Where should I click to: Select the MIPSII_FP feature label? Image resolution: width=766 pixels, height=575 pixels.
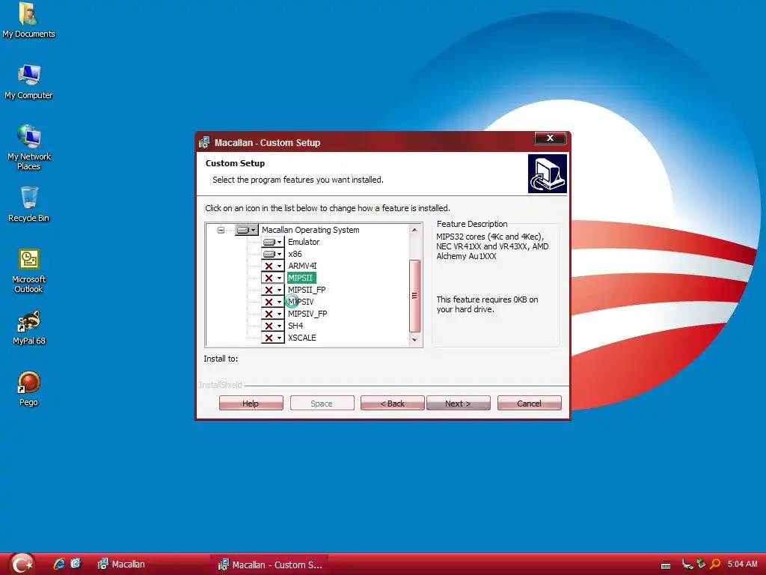pos(306,290)
